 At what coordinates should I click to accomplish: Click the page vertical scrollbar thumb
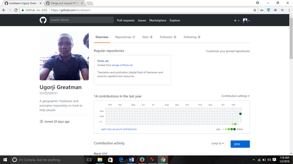[291, 38]
